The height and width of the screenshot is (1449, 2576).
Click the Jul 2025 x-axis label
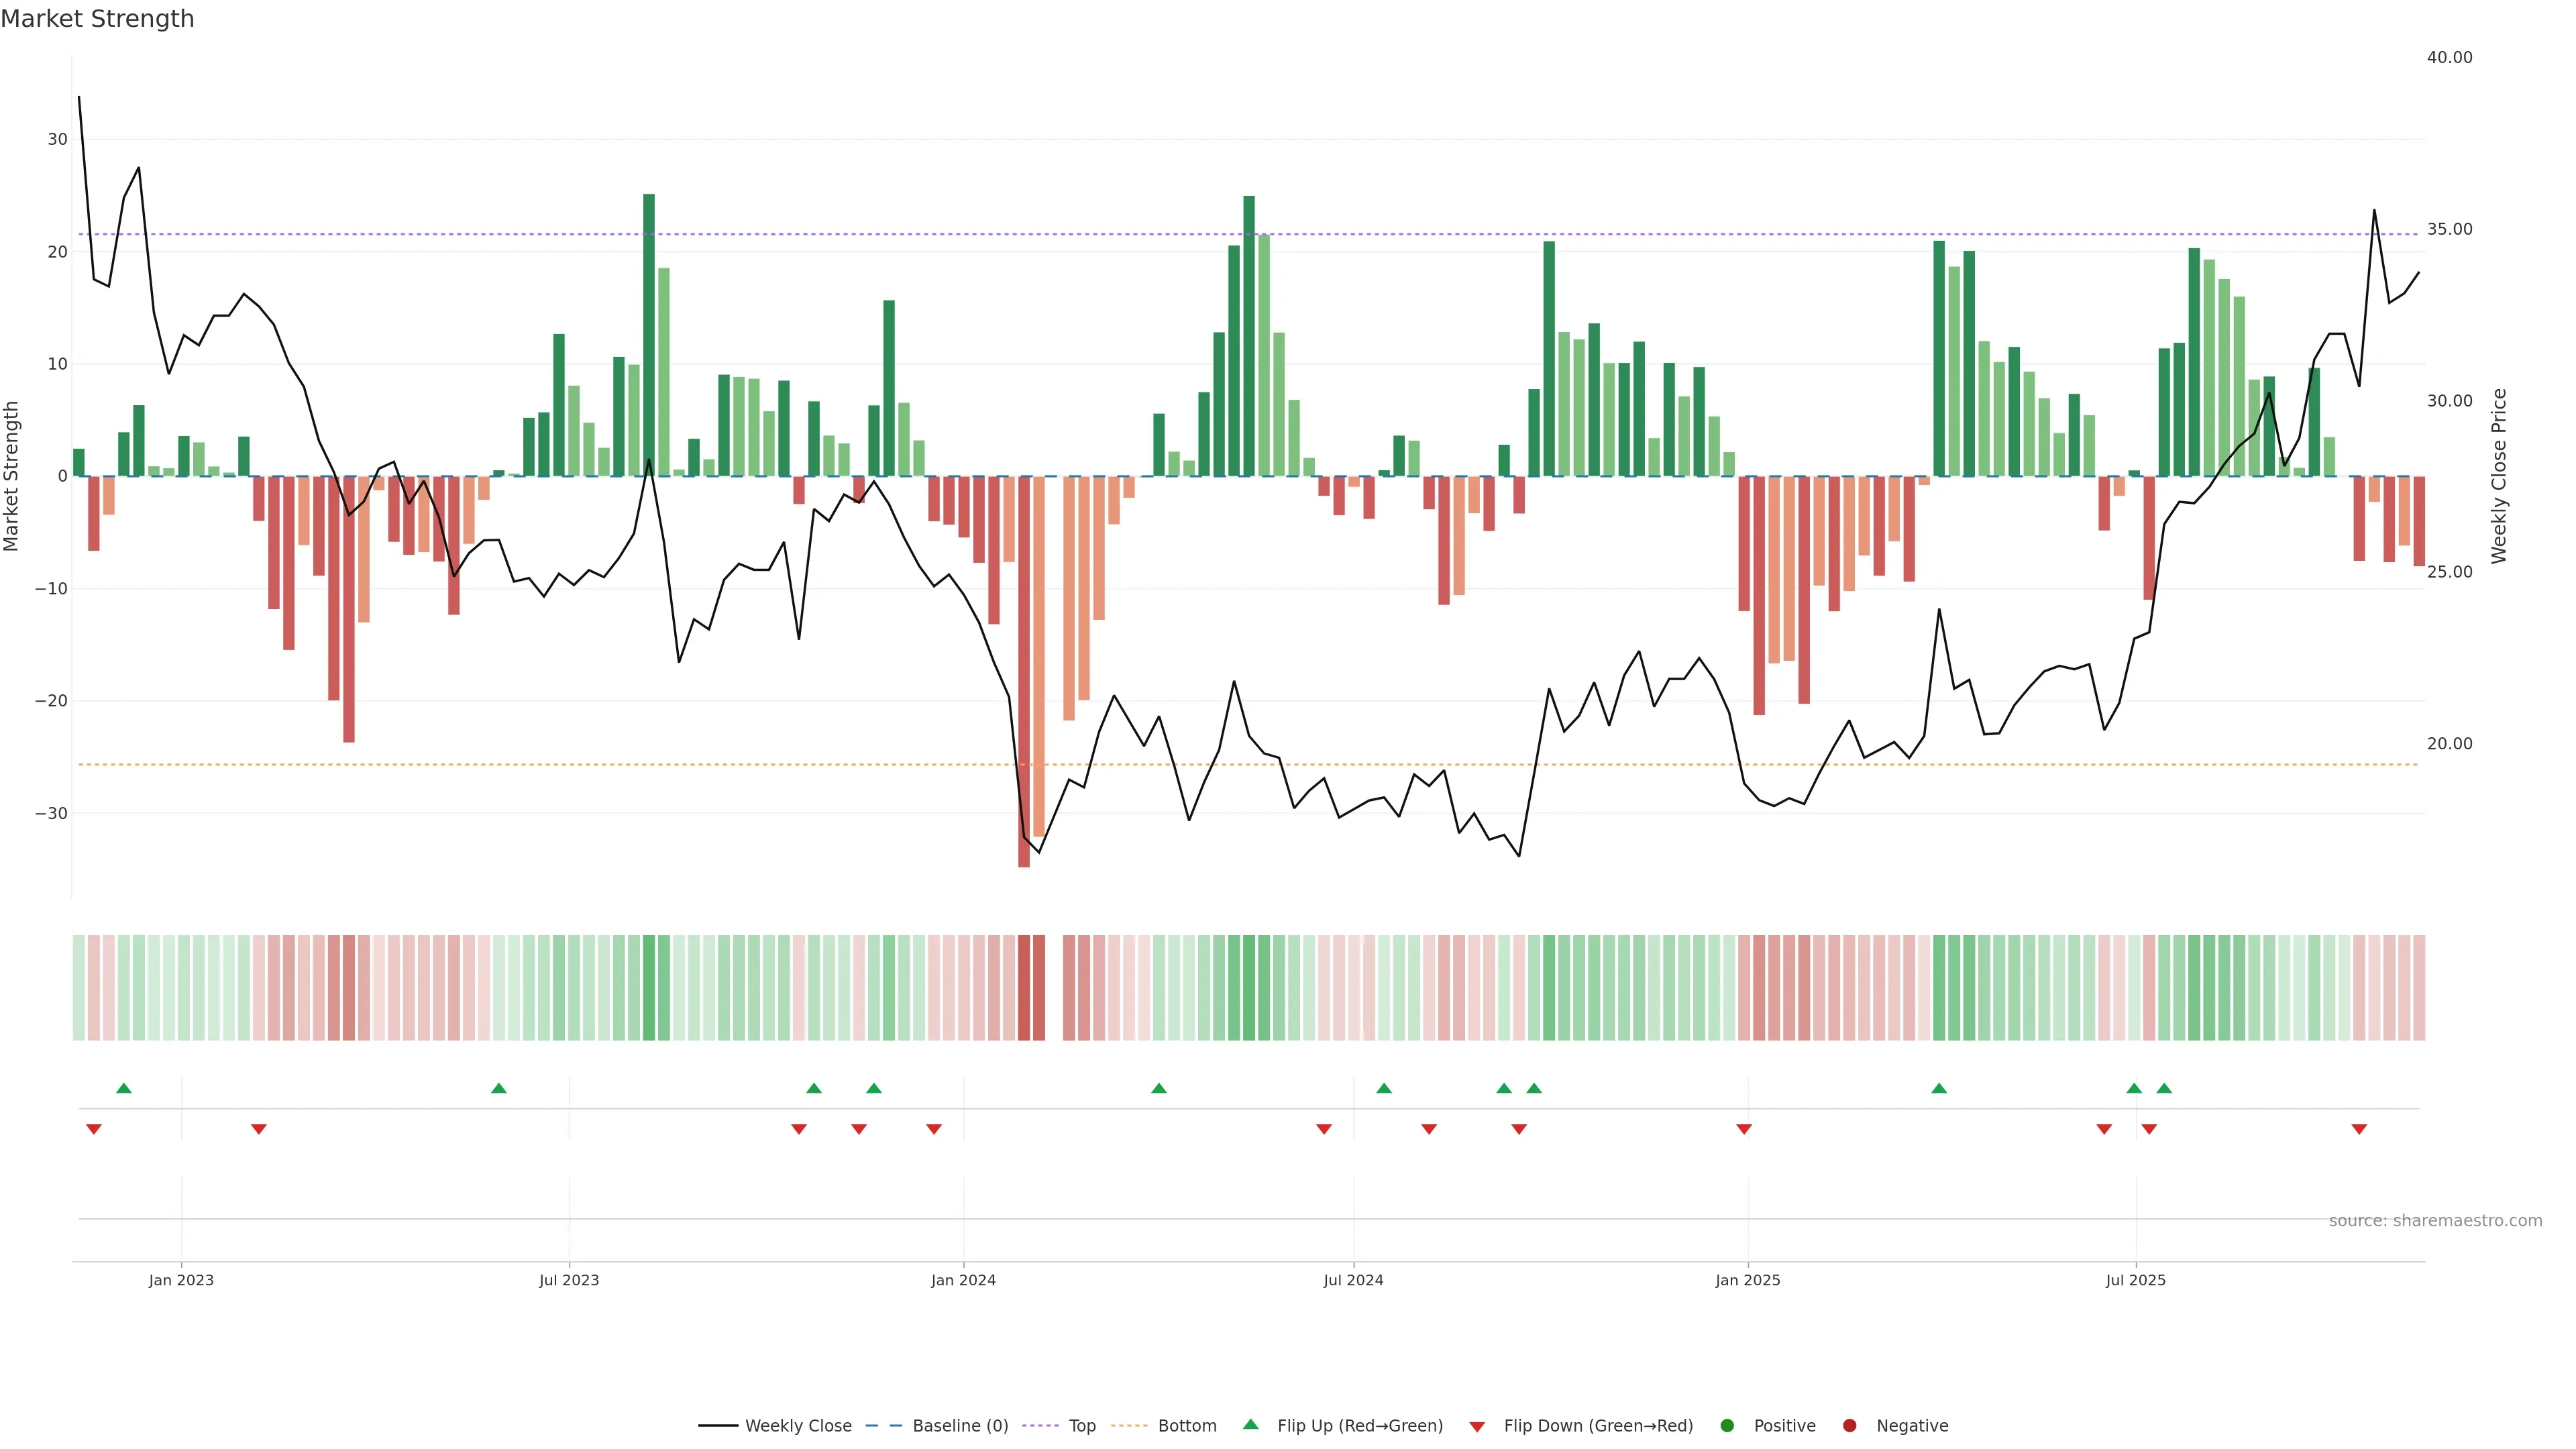coord(2135,1281)
